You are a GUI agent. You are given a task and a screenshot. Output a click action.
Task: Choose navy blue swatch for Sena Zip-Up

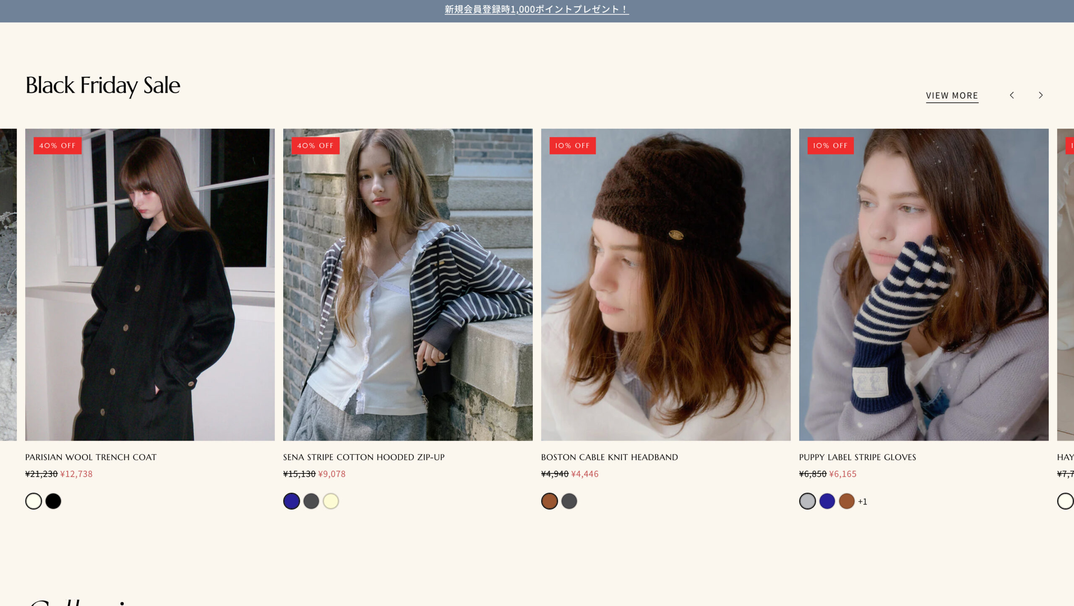292,501
